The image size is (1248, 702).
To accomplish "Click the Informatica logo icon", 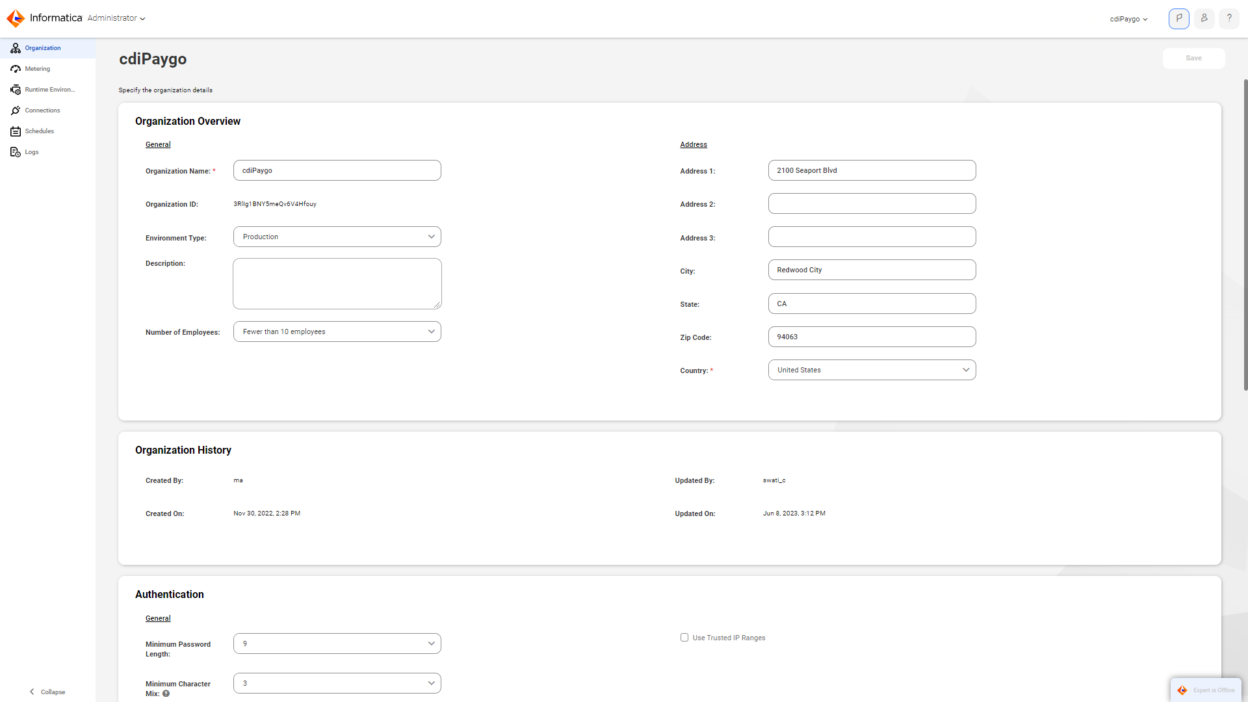I will pos(16,18).
